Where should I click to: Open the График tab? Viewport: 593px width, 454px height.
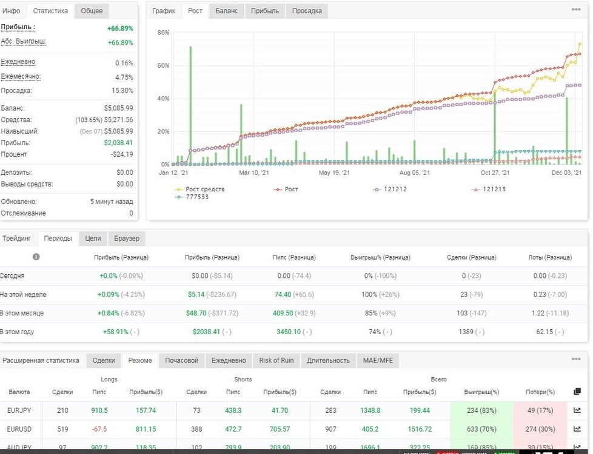tap(163, 11)
